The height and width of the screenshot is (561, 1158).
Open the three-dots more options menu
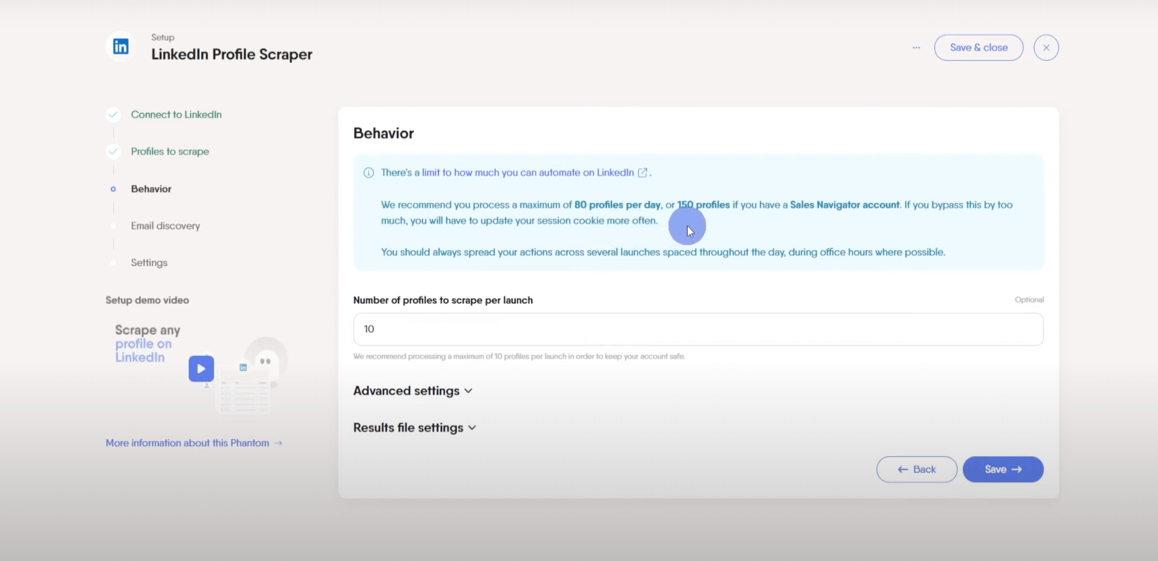(916, 48)
